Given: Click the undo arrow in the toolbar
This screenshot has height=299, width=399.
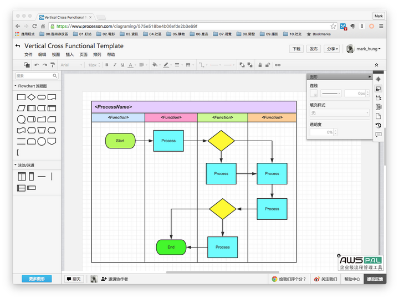Looking at the screenshot, I should [x=37, y=65].
